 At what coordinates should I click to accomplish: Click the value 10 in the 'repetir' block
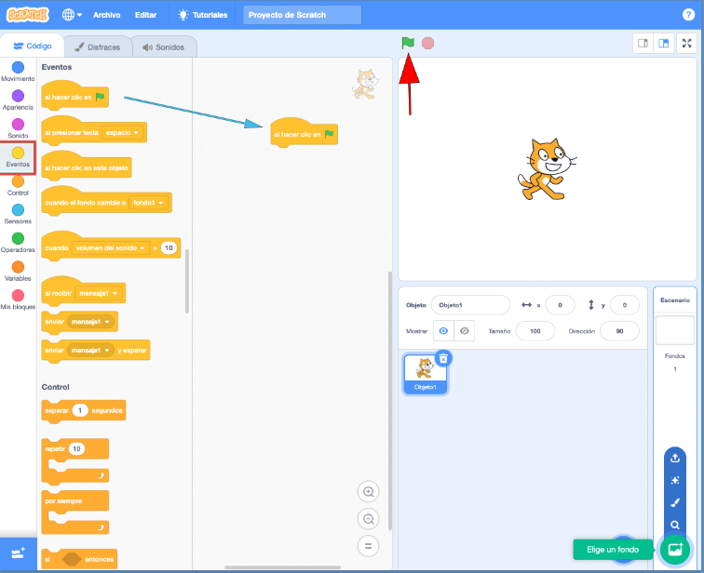(x=76, y=448)
